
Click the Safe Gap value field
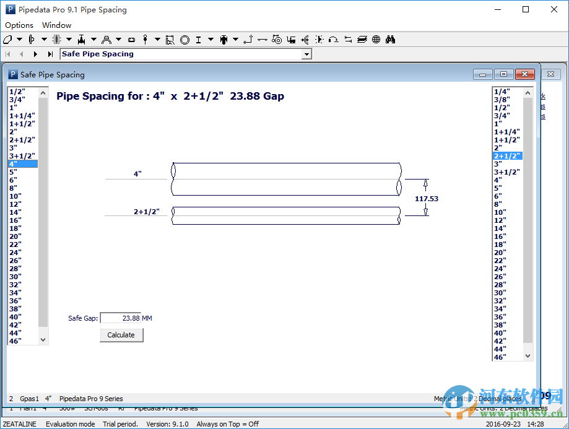pos(121,318)
